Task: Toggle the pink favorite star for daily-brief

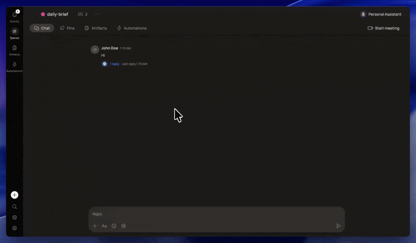Action: pos(43,14)
